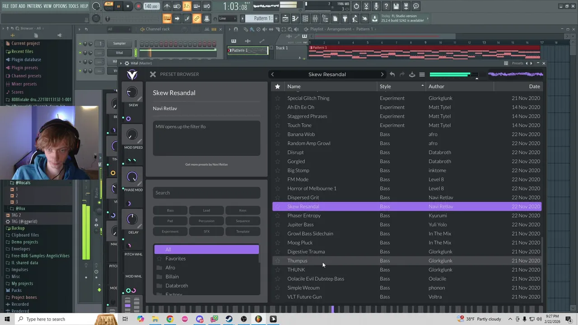578x325 pixels.
Task: Close the Vital preset browser with X
Action: coord(153,74)
